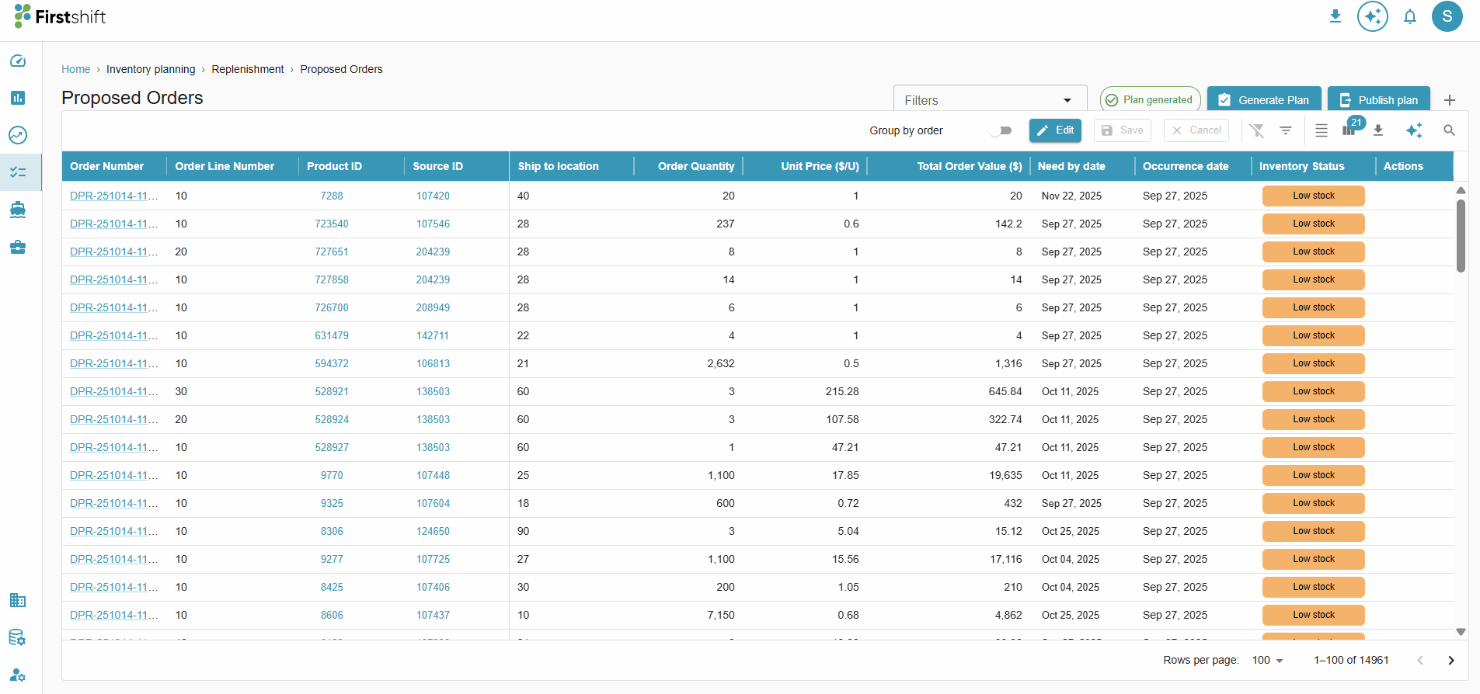Viewport: 1480px width, 694px height.
Task: Click scrollbar down arrow
Action: click(1461, 632)
